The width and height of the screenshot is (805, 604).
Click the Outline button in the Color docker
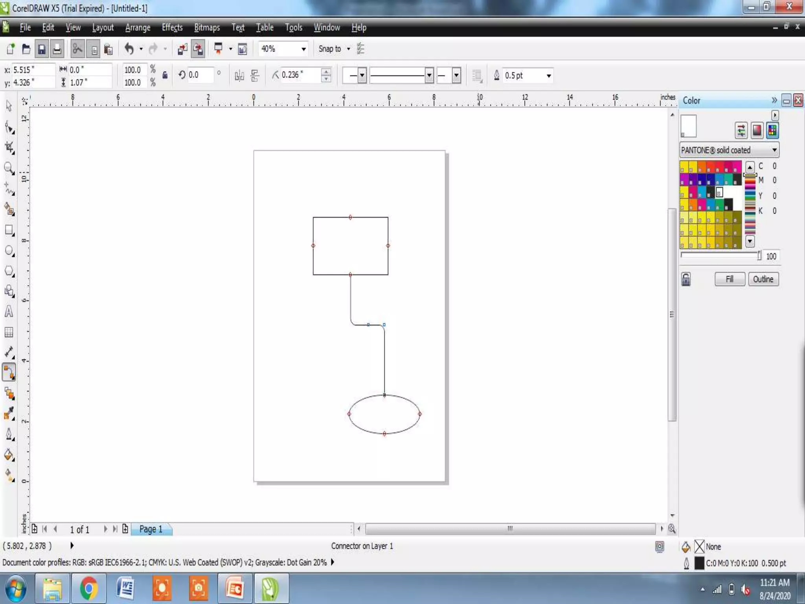763,279
